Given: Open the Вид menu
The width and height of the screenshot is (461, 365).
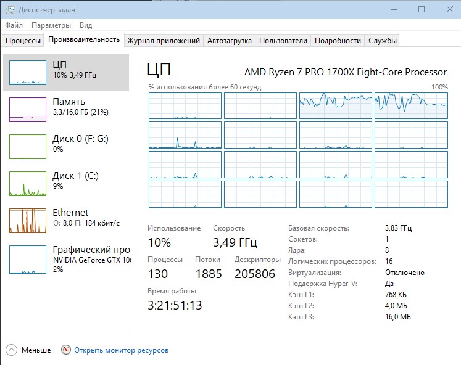Looking at the screenshot, I should [x=86, y=25].
